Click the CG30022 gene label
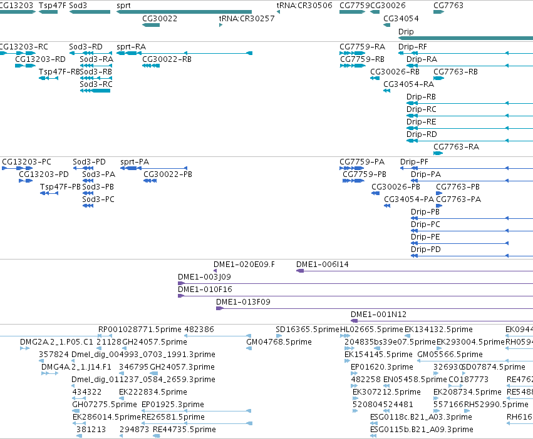Screen dimensions: 533x439 pyautogui.click(x=160, y=19)
